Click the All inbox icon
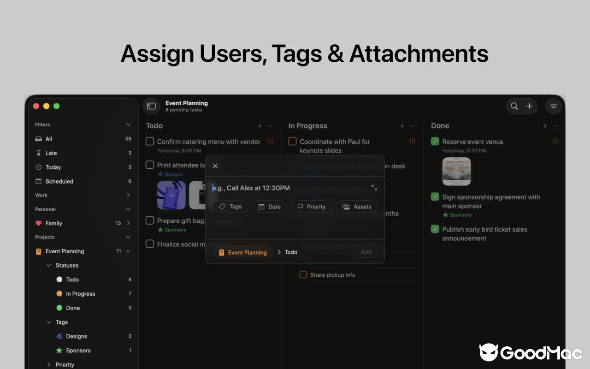 (x=39, y=139)
